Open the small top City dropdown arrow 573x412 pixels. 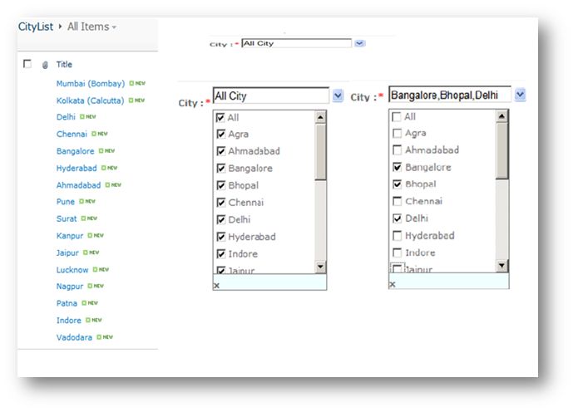click(360, 43)
